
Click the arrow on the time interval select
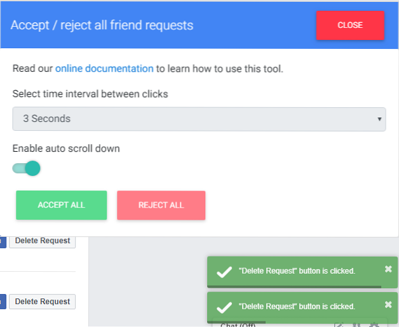(379, 119)
